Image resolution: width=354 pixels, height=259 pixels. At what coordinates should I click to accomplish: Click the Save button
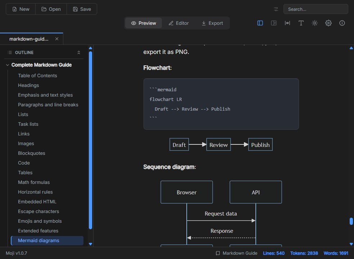pyautogui.click(x=82, y=9)
